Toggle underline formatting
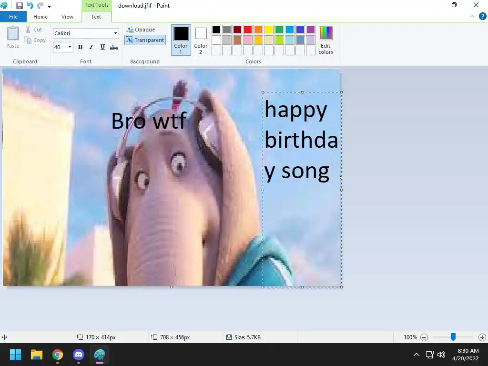The width and height of the screenshot is (488, 366). point(102,47)
